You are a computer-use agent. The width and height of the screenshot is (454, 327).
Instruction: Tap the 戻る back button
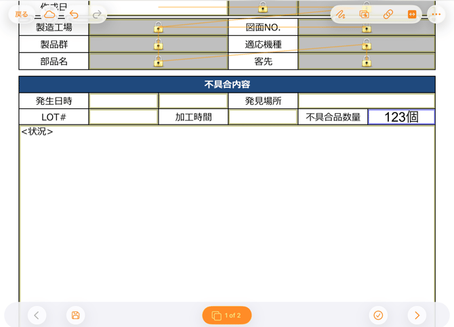pyautogui.click(x=22, y=14)
